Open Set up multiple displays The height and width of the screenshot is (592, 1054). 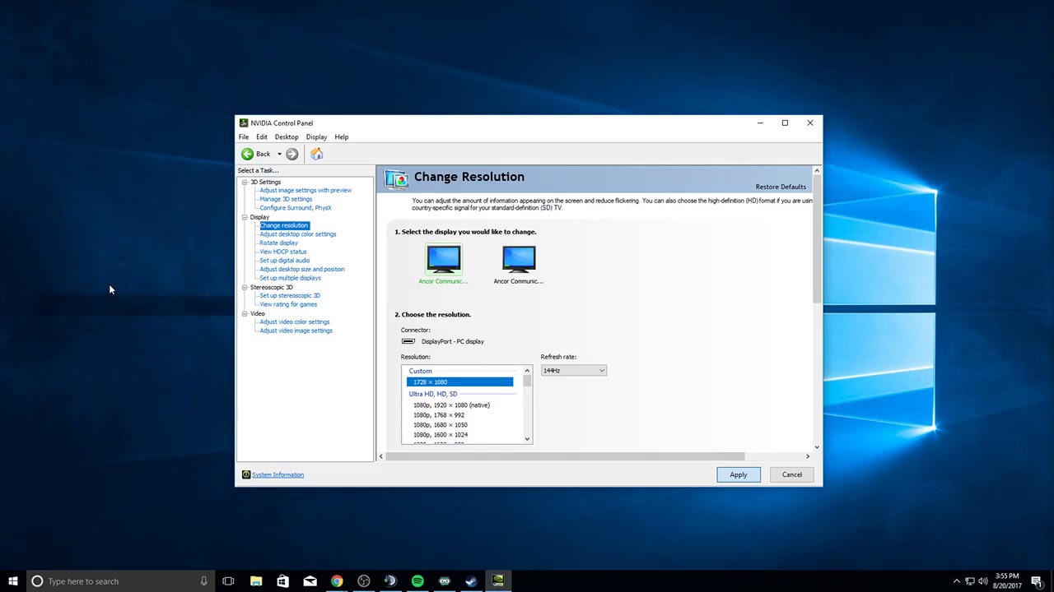coord(290,278)
